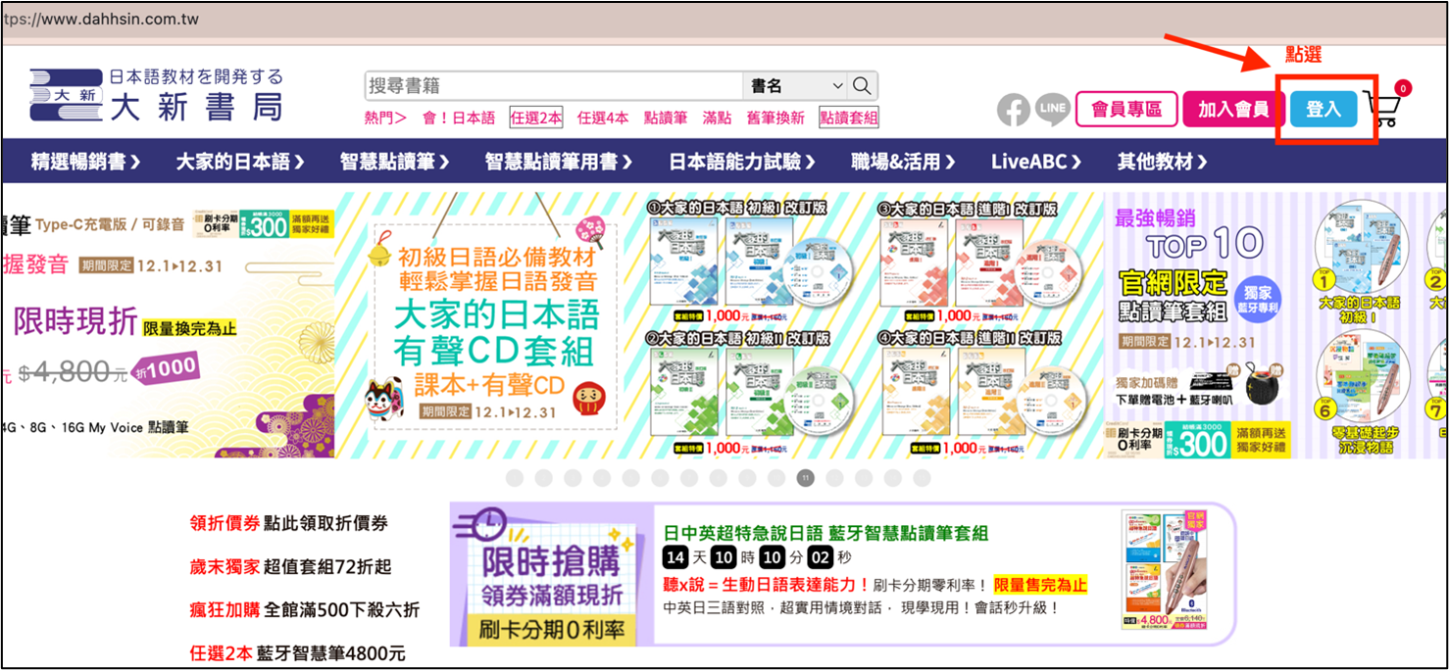
Task: Open the LiveABC menu item
Action: pyautogui.click(x=1035, y=162)
